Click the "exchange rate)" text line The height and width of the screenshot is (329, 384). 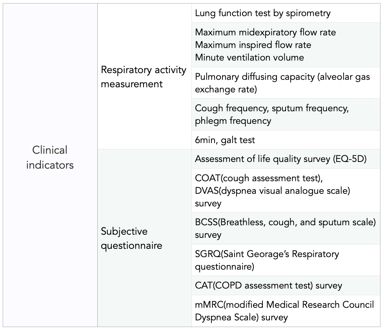226,89
